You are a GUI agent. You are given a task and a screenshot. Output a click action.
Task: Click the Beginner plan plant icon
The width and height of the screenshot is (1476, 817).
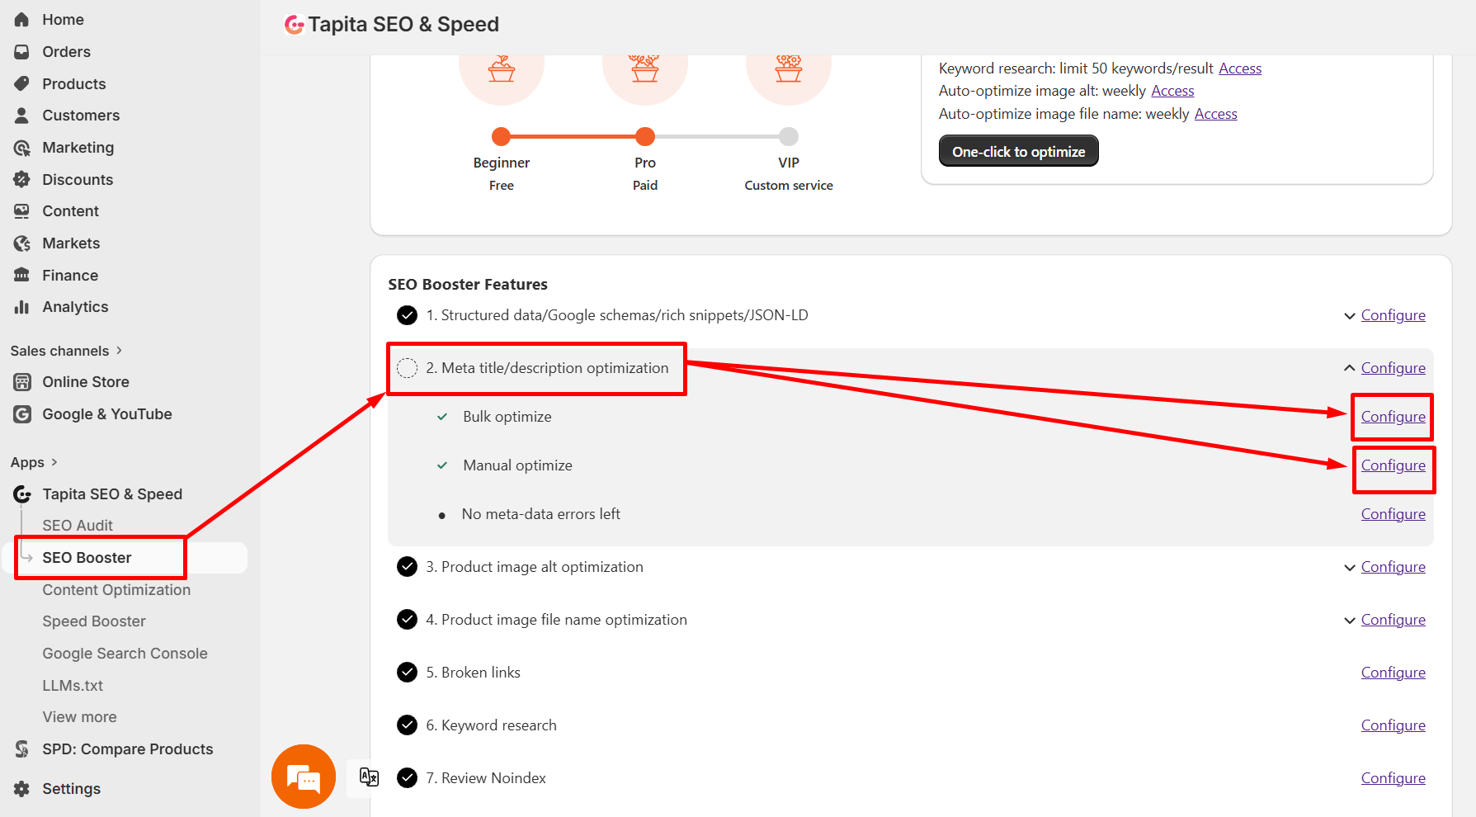[502, 69]
